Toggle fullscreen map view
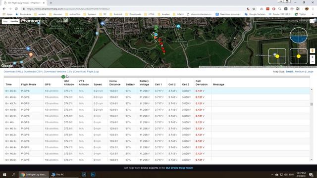Viewport: 317px width, 178px height. [x=312, y=21]
